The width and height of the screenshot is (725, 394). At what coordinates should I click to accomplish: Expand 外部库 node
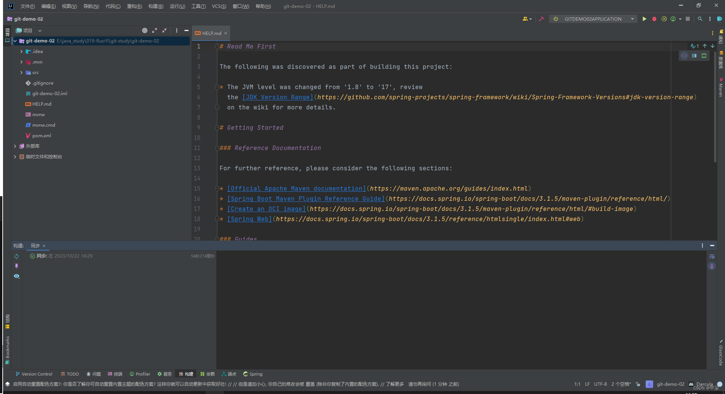pos(15,146)
